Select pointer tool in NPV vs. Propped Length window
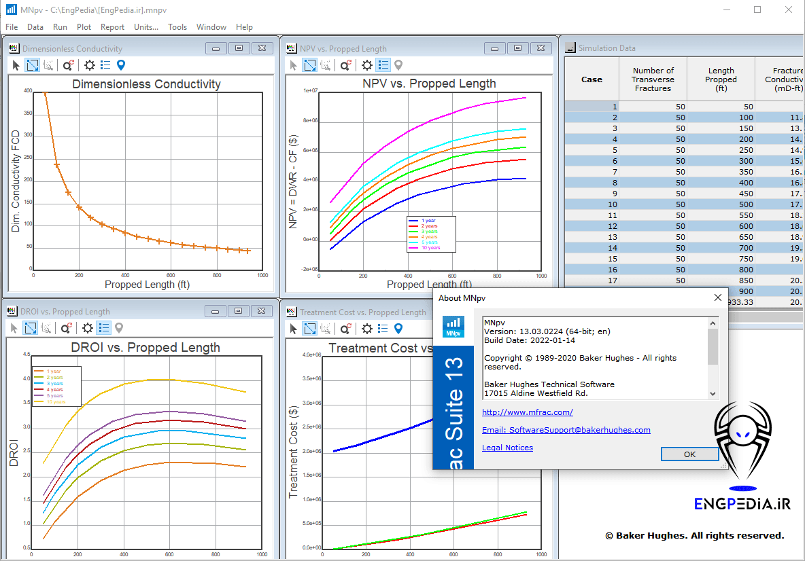805x561 pixels. (x=293, y=65)
